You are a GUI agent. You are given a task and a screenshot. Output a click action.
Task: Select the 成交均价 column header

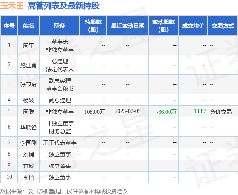click(x=193, y=26)
